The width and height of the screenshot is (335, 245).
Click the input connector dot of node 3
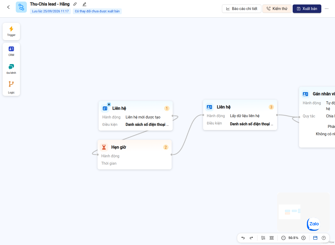(203, 115)
